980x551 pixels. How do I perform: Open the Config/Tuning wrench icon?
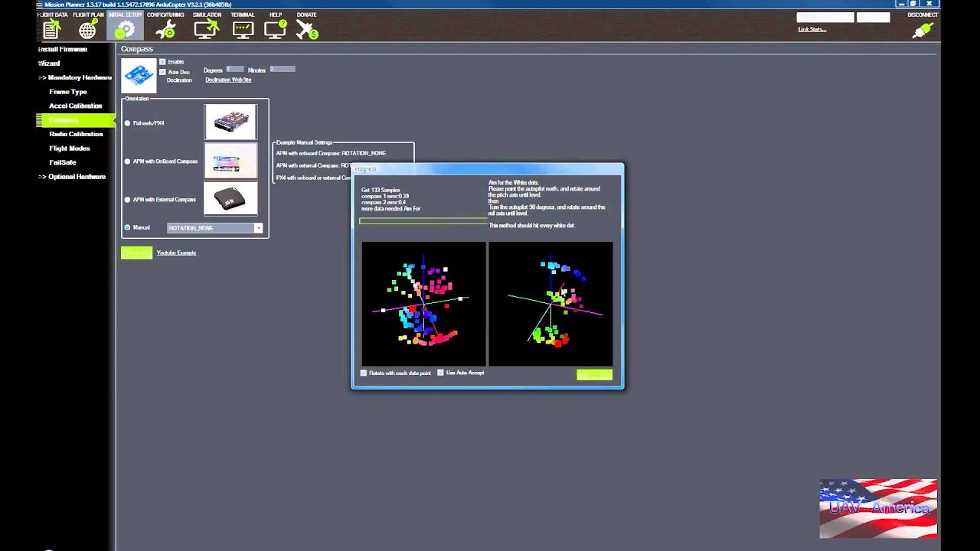[165, 30]
